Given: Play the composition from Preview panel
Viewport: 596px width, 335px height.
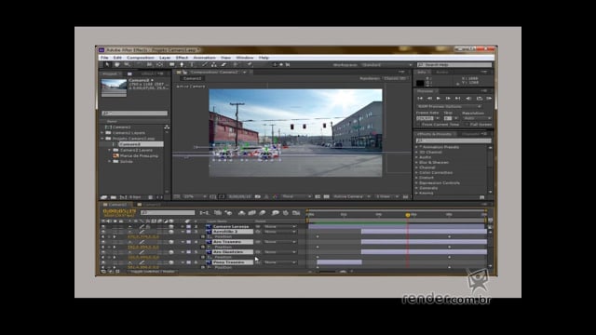Looking at the screenshot, I should [x=439, y=99].
